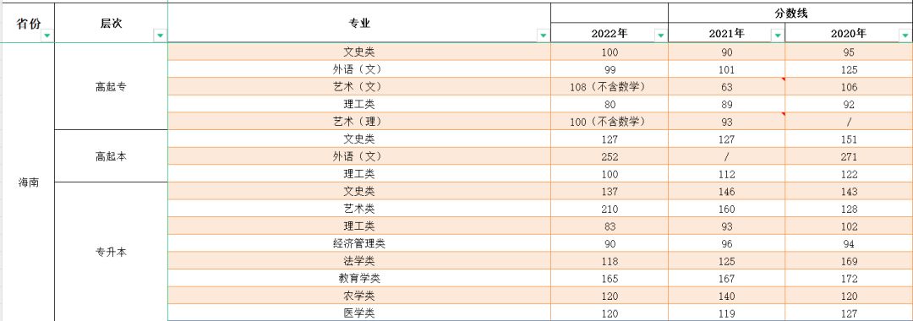This screenshot has height=321, width=913.
Task: Select the 2020 score 102 cell
Action: pyautogui.click(x=849, y=226)
